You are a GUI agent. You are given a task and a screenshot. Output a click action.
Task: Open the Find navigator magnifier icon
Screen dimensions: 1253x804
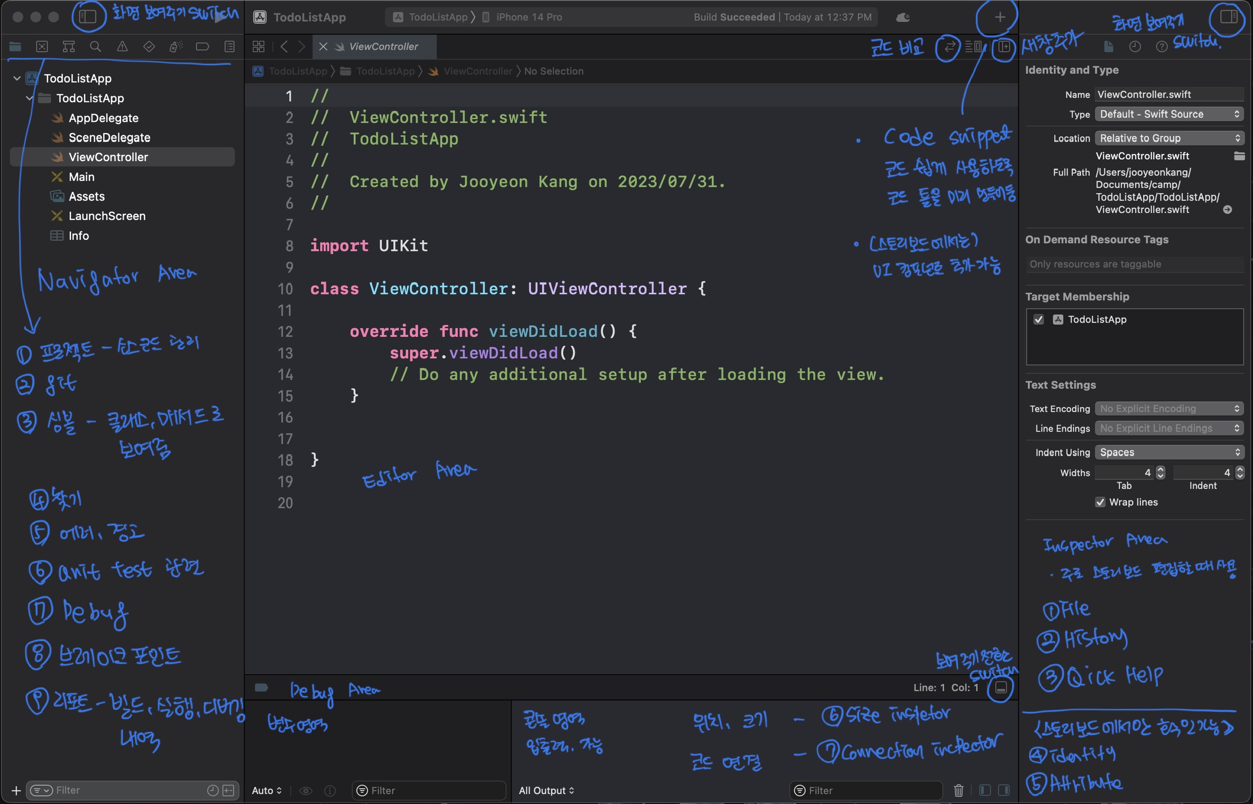pos(95,46)
